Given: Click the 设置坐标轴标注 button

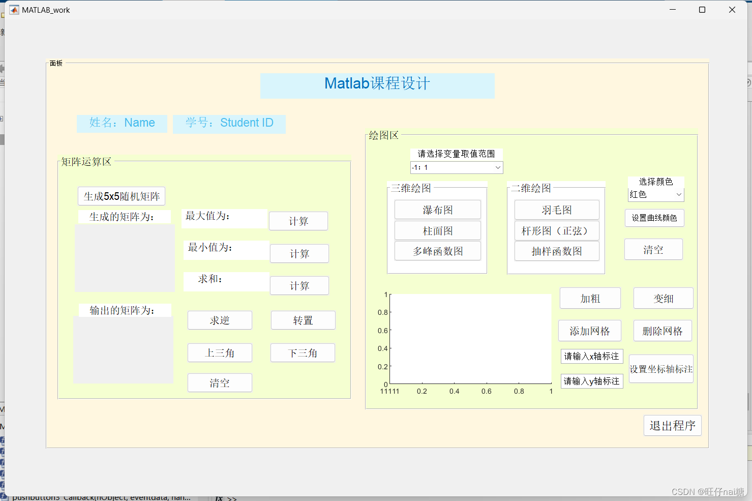Looking at the screenshot, I should [x=661, y=369].
